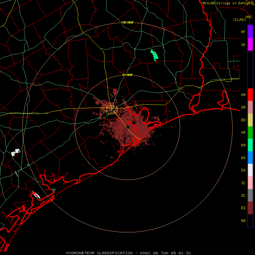This screenshot has width=255, height=255.
Task: Click the yellow highway loop at radar center
Action: (x=112, y=110)
